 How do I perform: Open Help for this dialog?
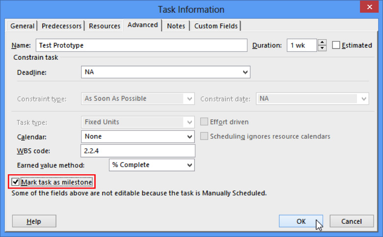(34, 221)
